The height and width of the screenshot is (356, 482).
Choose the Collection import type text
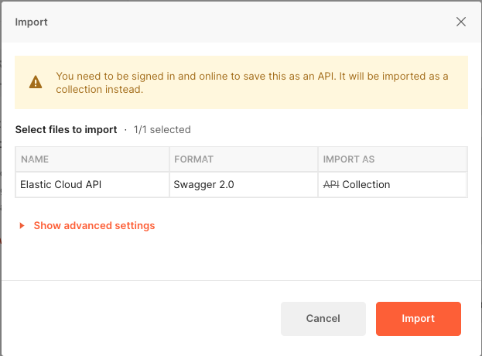[x=366, y=185]
